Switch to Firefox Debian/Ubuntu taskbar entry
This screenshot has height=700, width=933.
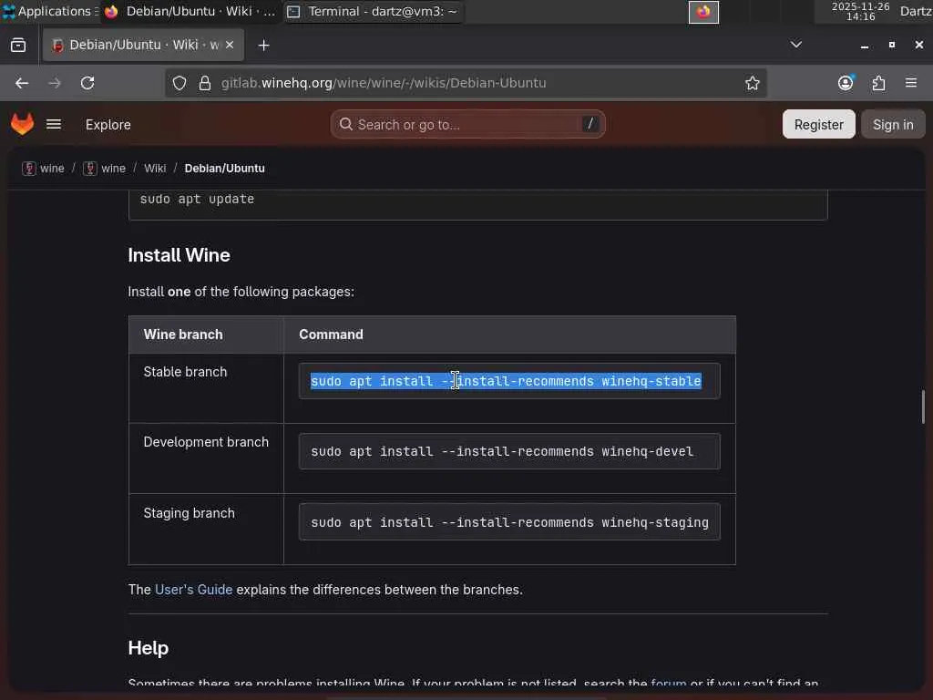(190, 11)
